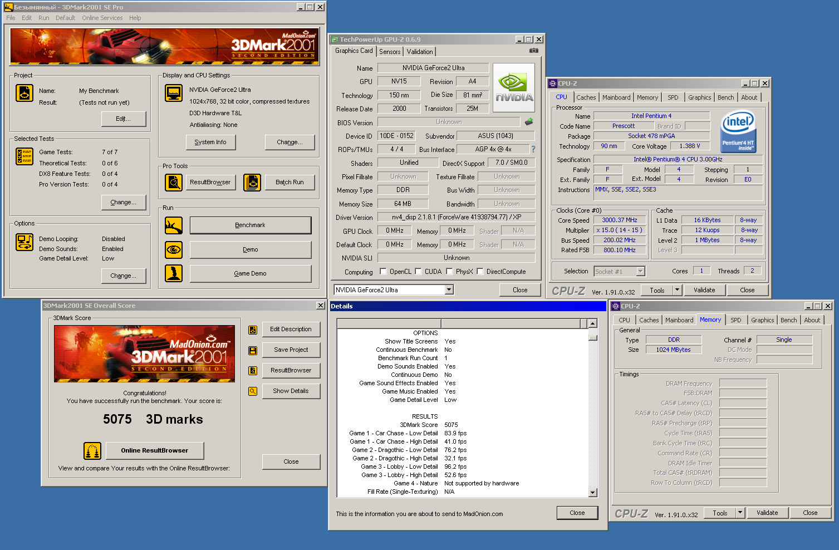Click the NVIDIA logo in GPU-Z
This screenshot has width=839, height=550.
[514, 87]
